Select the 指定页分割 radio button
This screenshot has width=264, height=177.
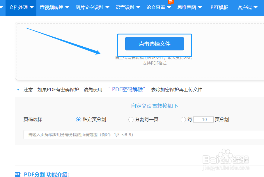[x=79, y=120]
